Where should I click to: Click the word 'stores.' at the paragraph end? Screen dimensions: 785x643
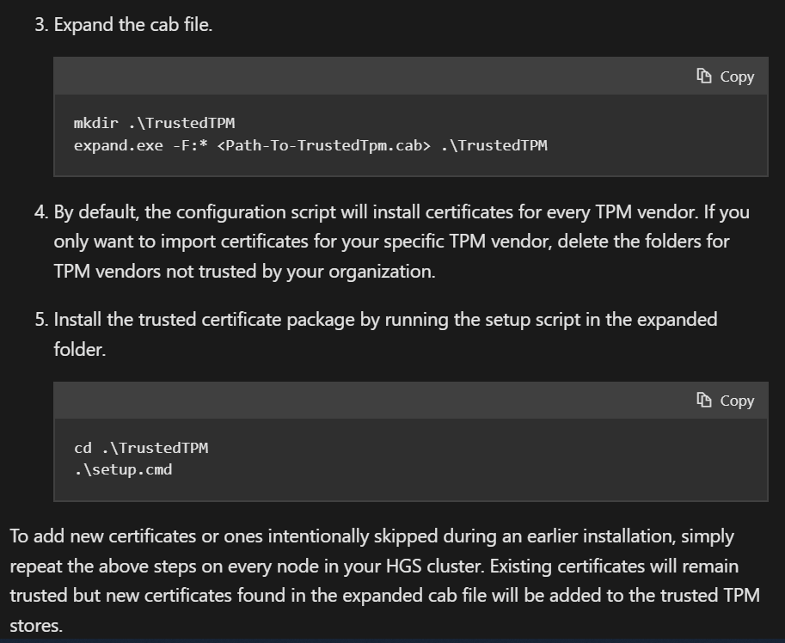point(36,626)
